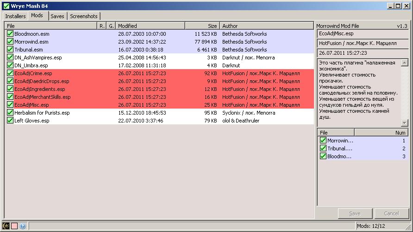Click the EcoAdjMisc.esp file name field
The image size is (413, 232).
coord(362,34)
